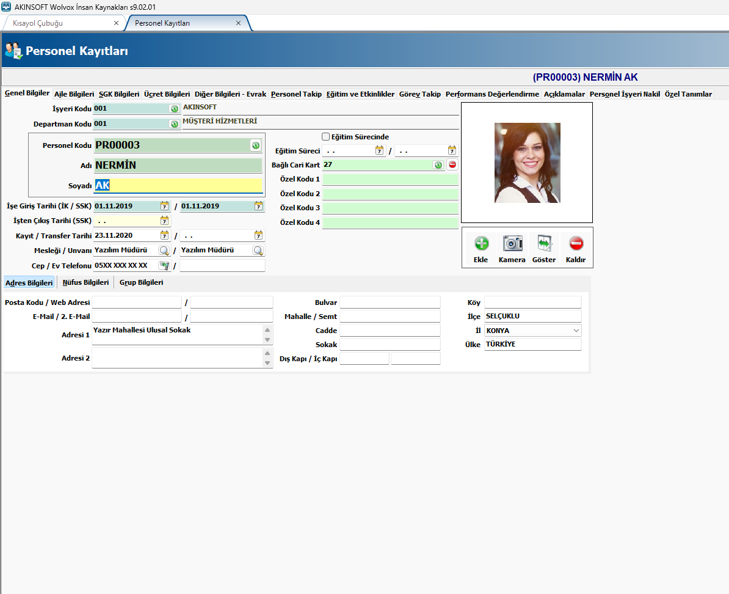
Task: Open the Personel Takip tab
Action: [x=296, y=94]
